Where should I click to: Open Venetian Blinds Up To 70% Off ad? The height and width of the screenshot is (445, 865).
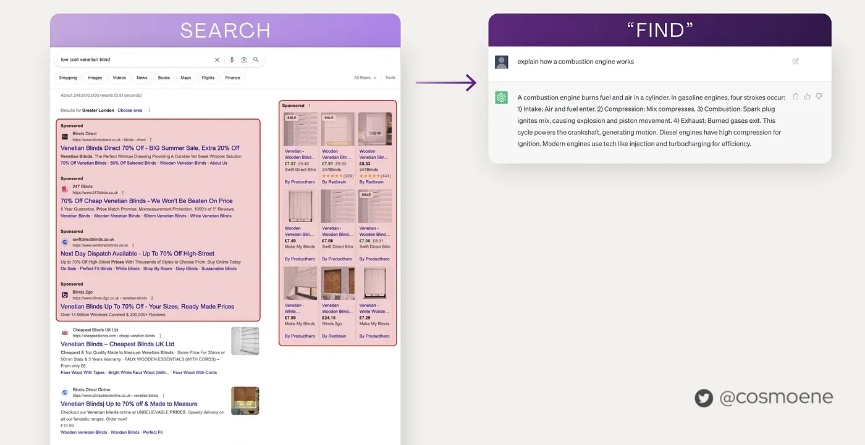pos(148,306)
